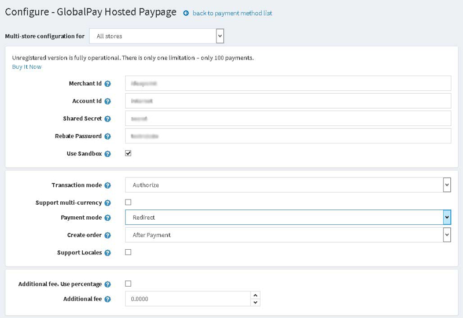The height and width of the screenshot is (318, 463).
Task: Open help icon next to Support multi-currency
Action: coord(108,203)
